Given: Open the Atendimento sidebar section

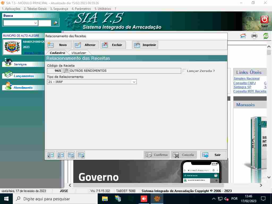Looking at the screenshot, I should tap(23, 88).
